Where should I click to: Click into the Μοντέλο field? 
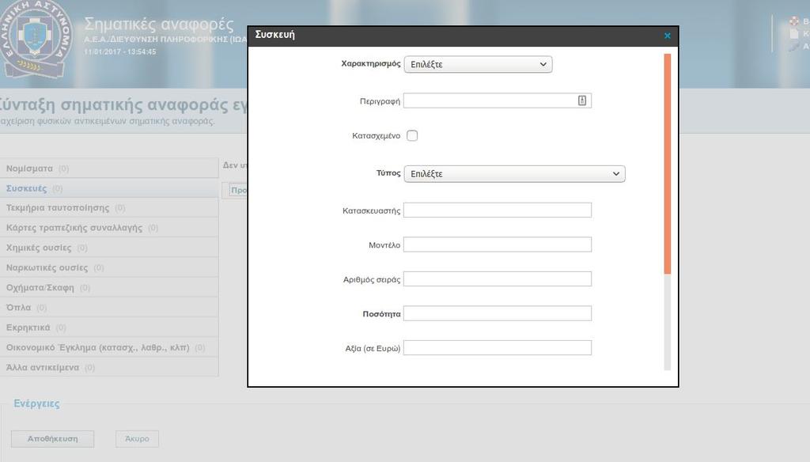tap(497, 244)
